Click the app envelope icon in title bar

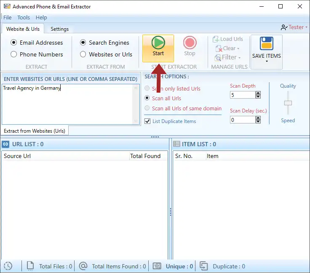click(7, 6)
